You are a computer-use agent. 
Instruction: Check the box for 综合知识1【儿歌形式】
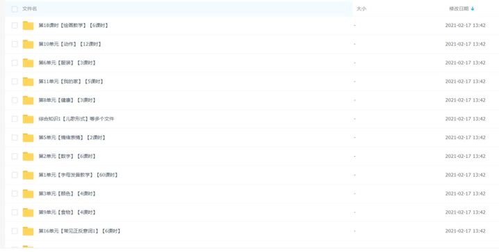tap(15, 119)
